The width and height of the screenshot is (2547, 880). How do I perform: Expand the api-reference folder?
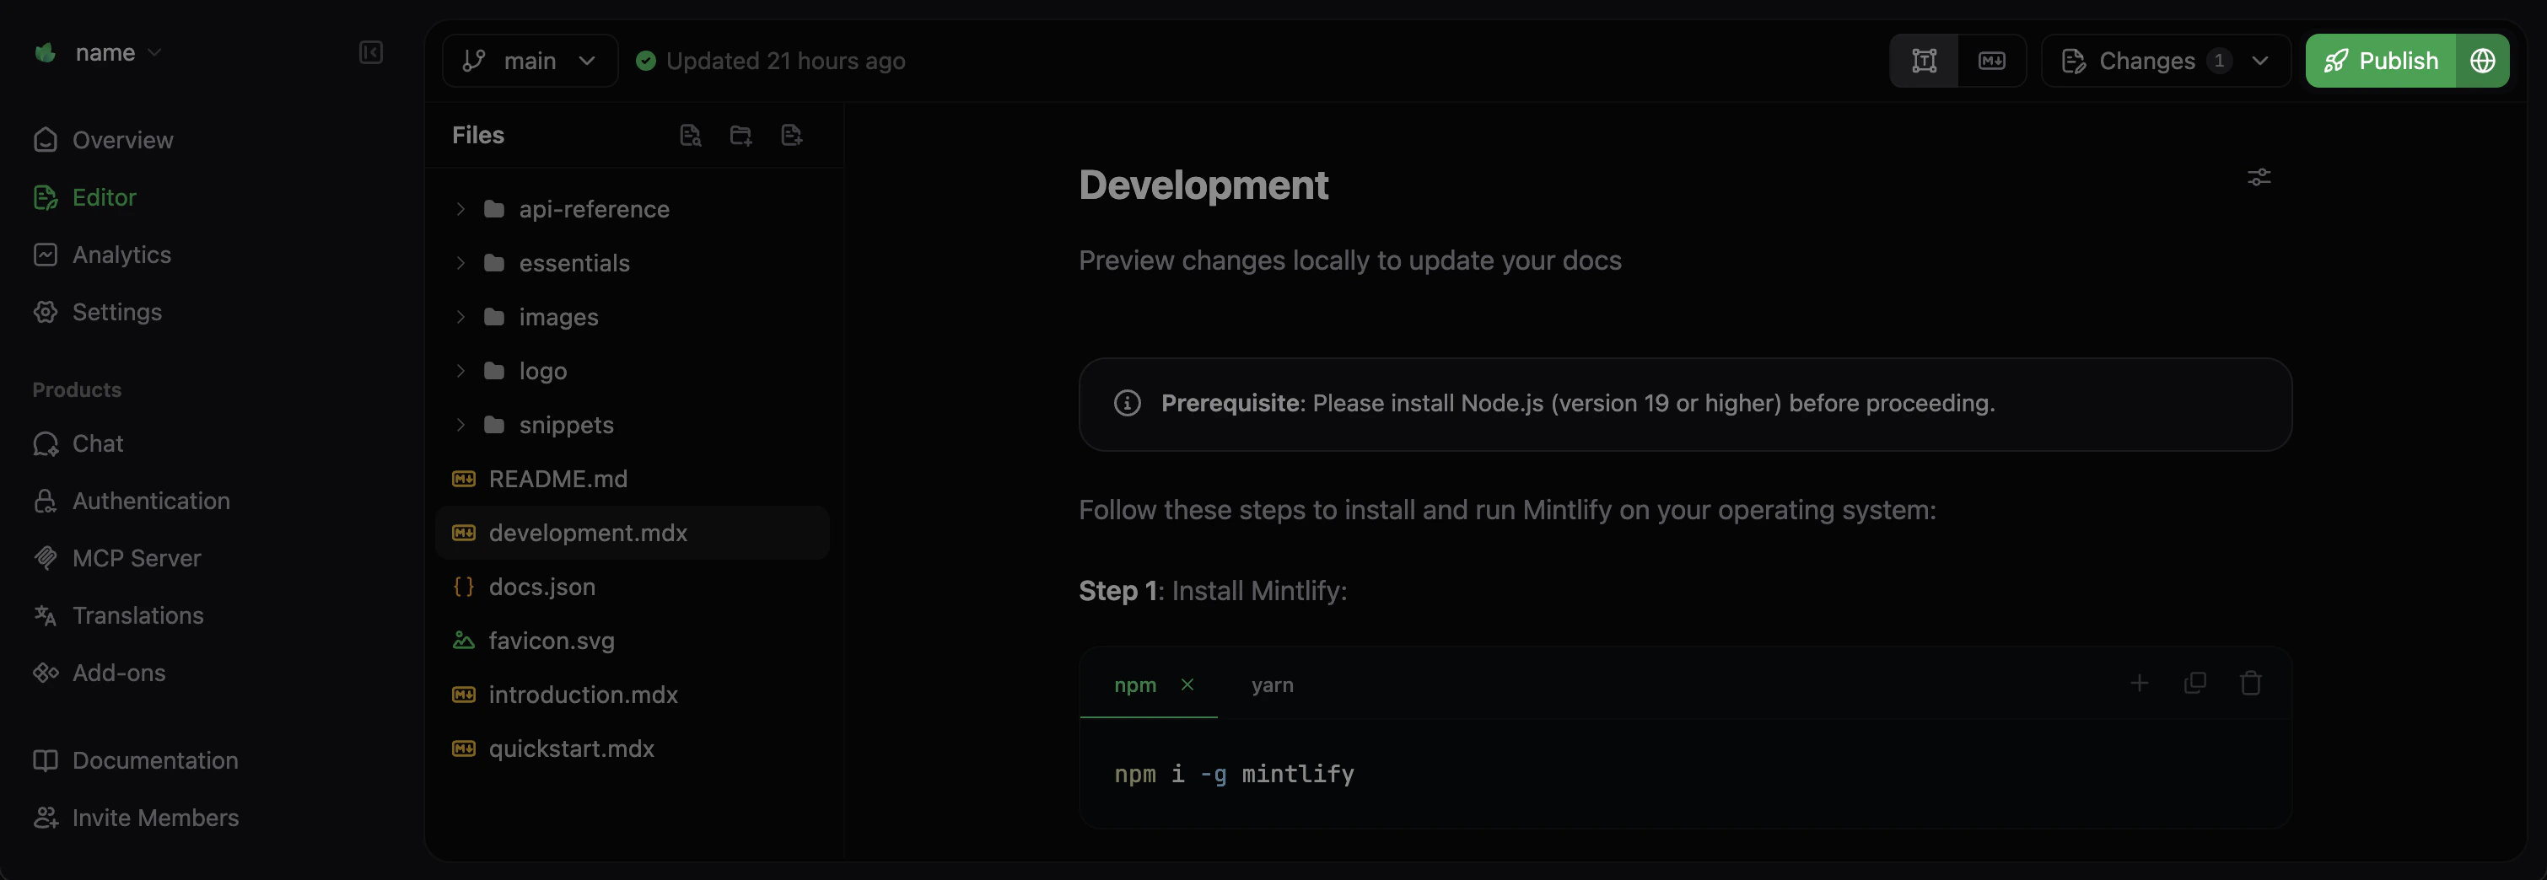coord(460,208)
